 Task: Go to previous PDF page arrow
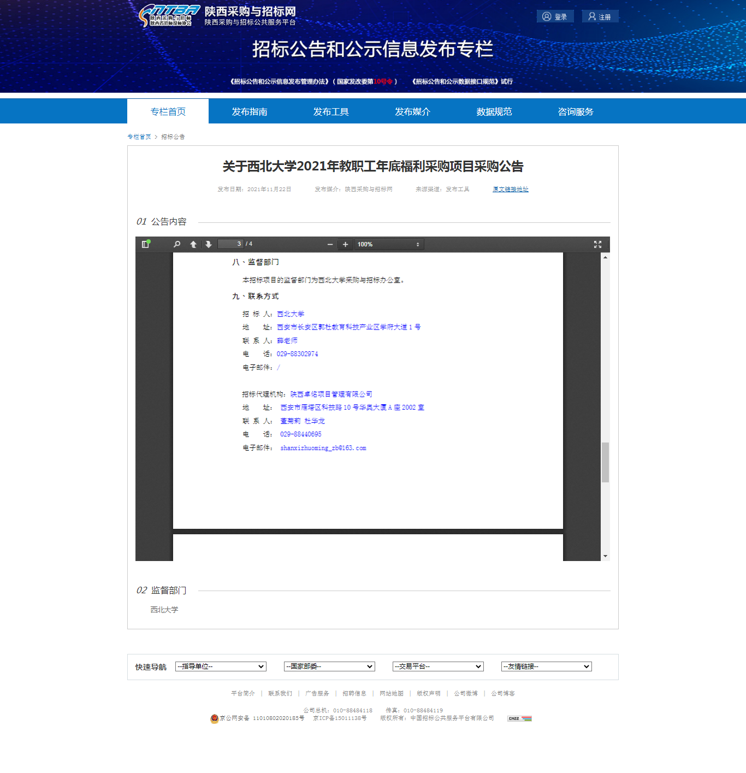click(x=193, y=244)
